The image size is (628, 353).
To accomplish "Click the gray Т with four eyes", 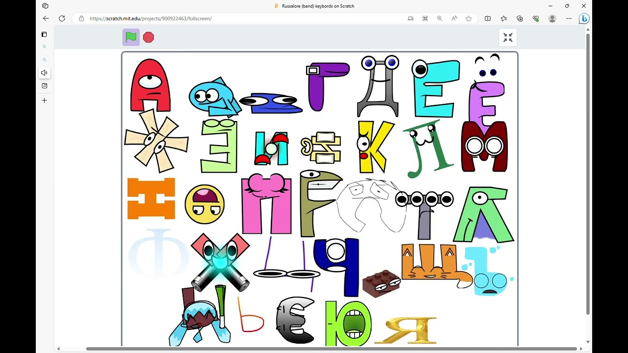I will [x=424, y=215].
